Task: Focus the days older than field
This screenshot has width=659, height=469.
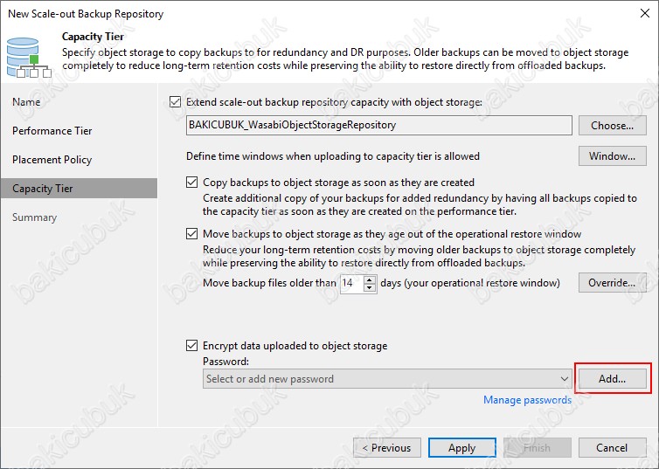Action: 352,283
